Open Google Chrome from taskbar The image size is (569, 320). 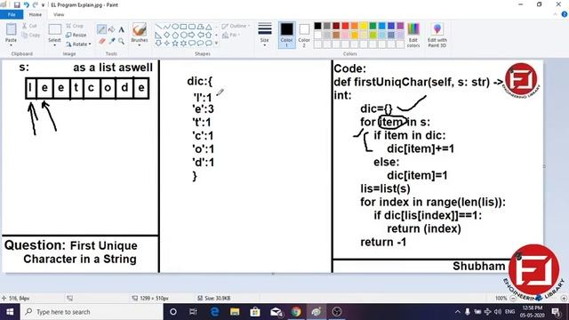pos(296,312)
